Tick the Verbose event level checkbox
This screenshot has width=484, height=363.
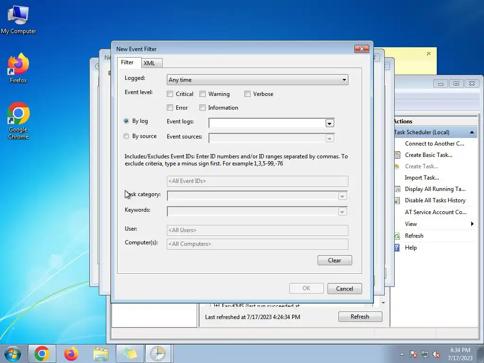click(x=247, y=94)
